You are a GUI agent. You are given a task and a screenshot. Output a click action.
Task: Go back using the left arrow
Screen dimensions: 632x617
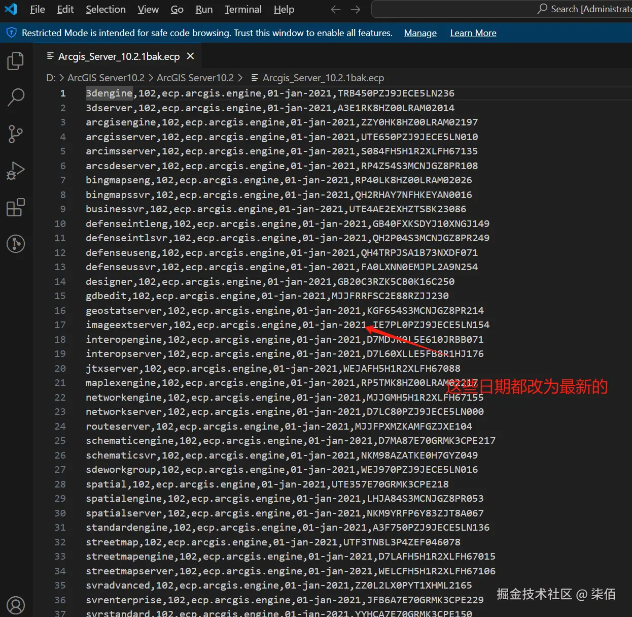click(335, 9)
